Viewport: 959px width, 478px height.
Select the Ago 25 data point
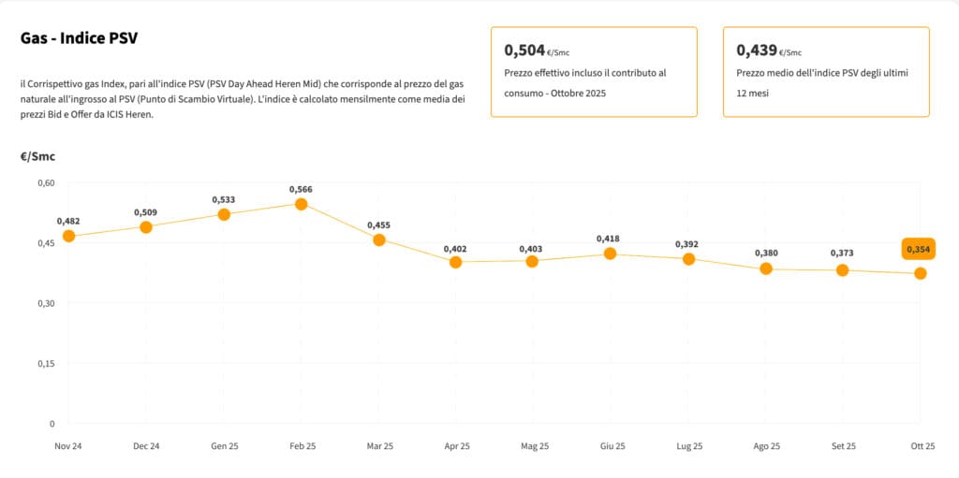tap(766, 268)
